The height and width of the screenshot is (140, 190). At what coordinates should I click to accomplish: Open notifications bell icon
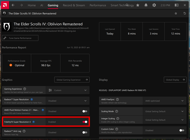click(146, 5)
